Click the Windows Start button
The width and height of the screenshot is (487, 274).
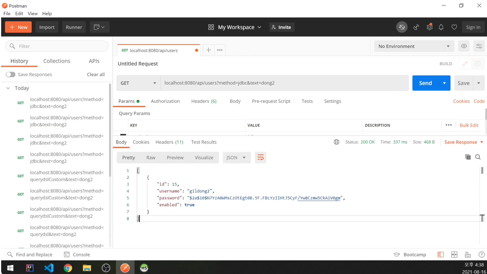click(x=10, y=268)
